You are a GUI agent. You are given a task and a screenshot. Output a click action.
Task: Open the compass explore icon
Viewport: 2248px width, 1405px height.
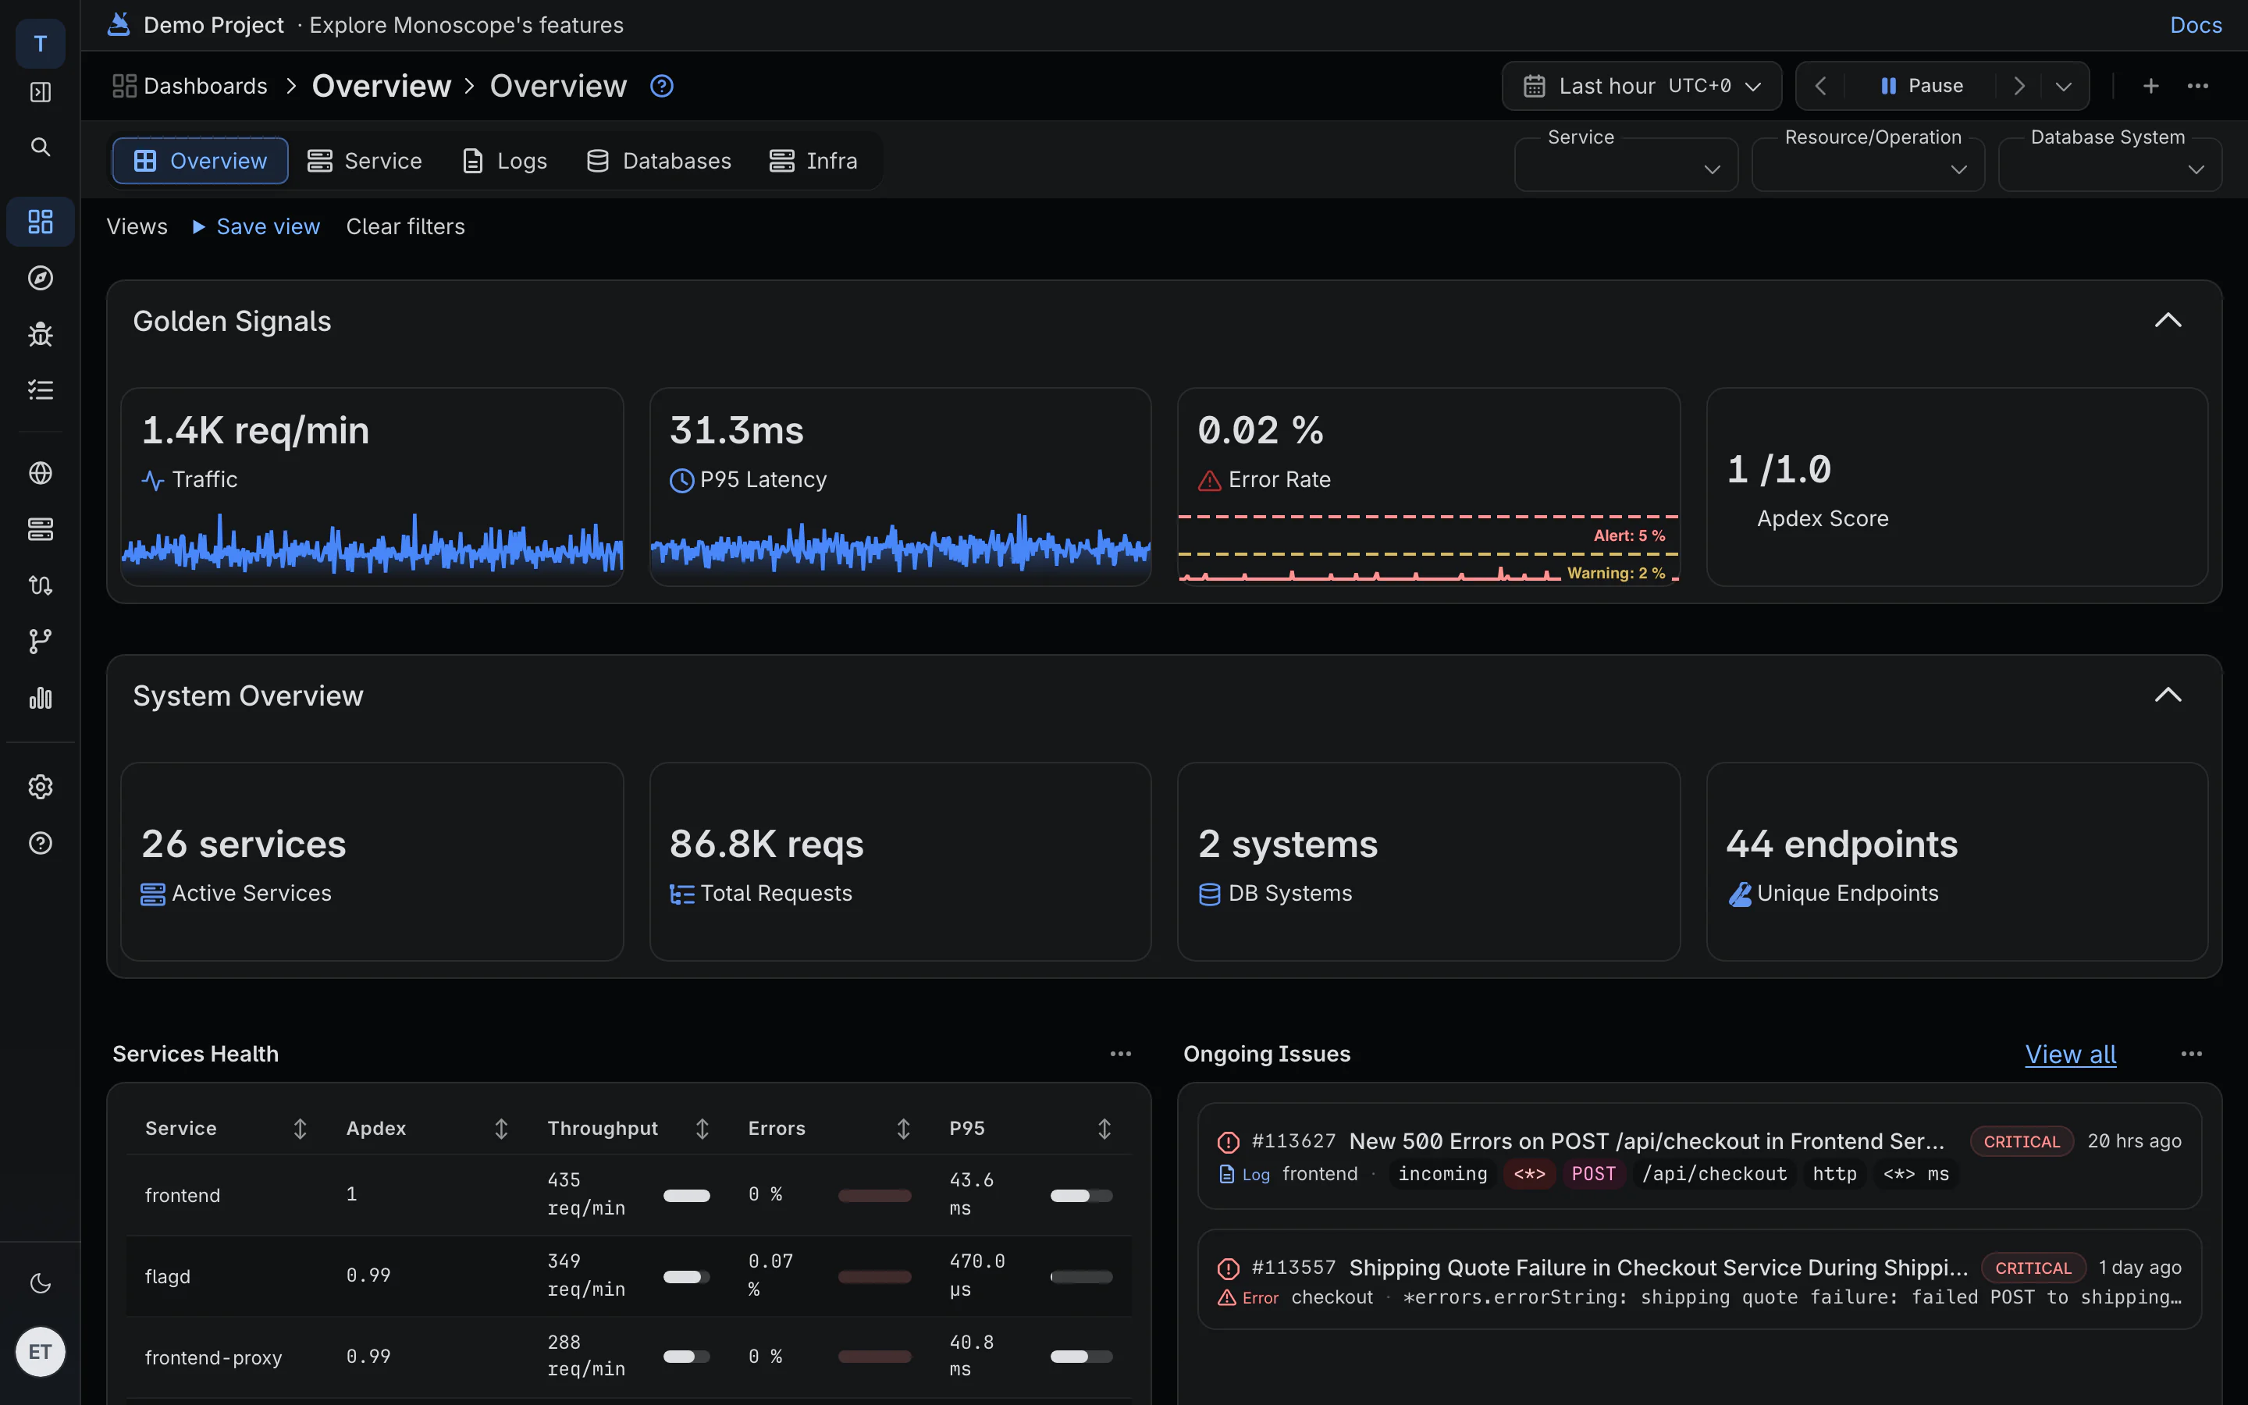click(x=40, y=278)
